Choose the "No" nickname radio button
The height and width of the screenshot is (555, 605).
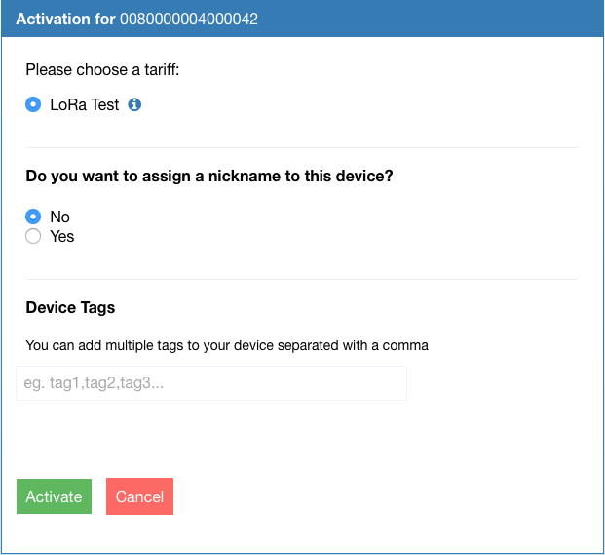(x=33, y=217)
